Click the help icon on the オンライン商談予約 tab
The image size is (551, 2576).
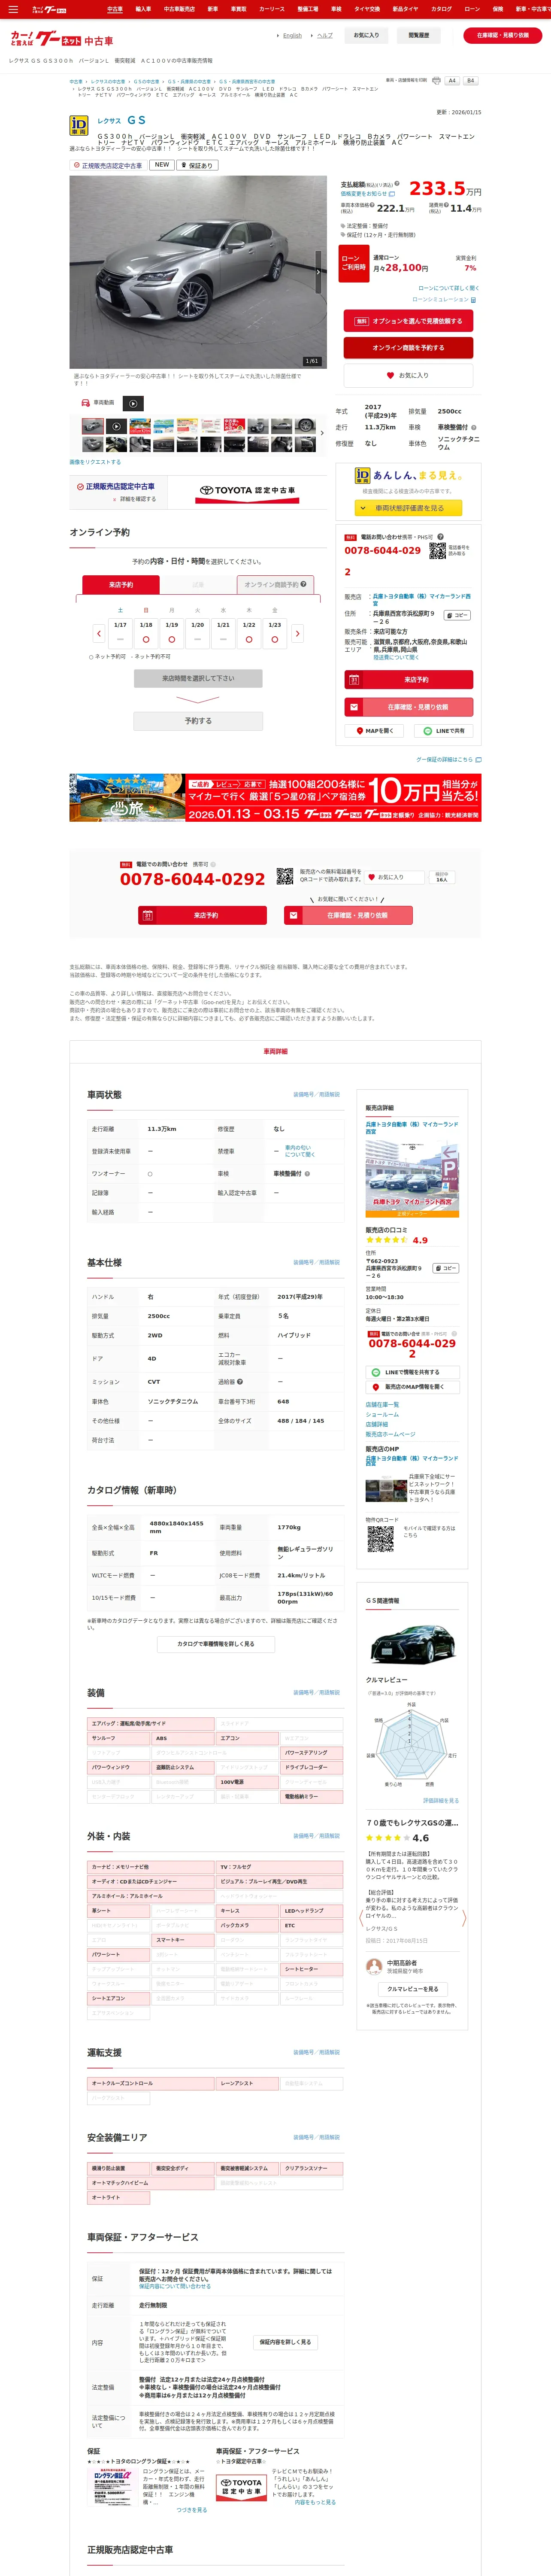pyautogui.click(x=303, y=584)
